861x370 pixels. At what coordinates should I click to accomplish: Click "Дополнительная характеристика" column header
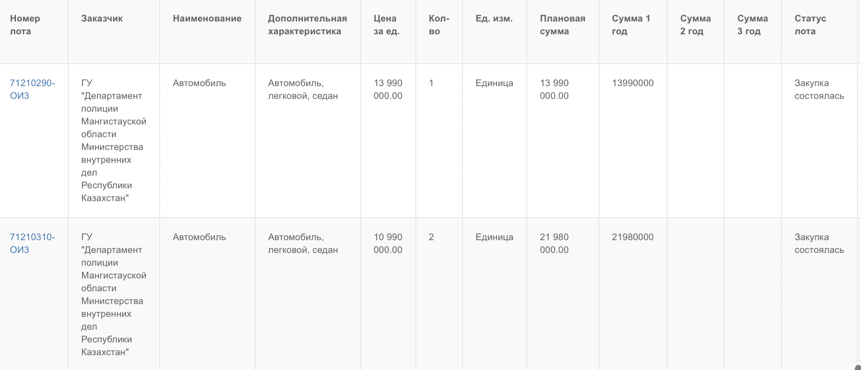point(307,25)
